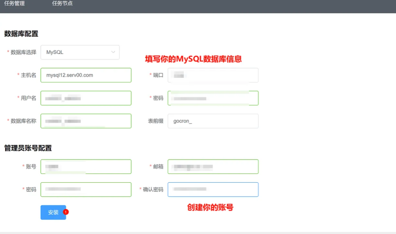The image size is (396, 234).
Task: Focus the administrator 账号 input field
Action: tap(86, 167)
